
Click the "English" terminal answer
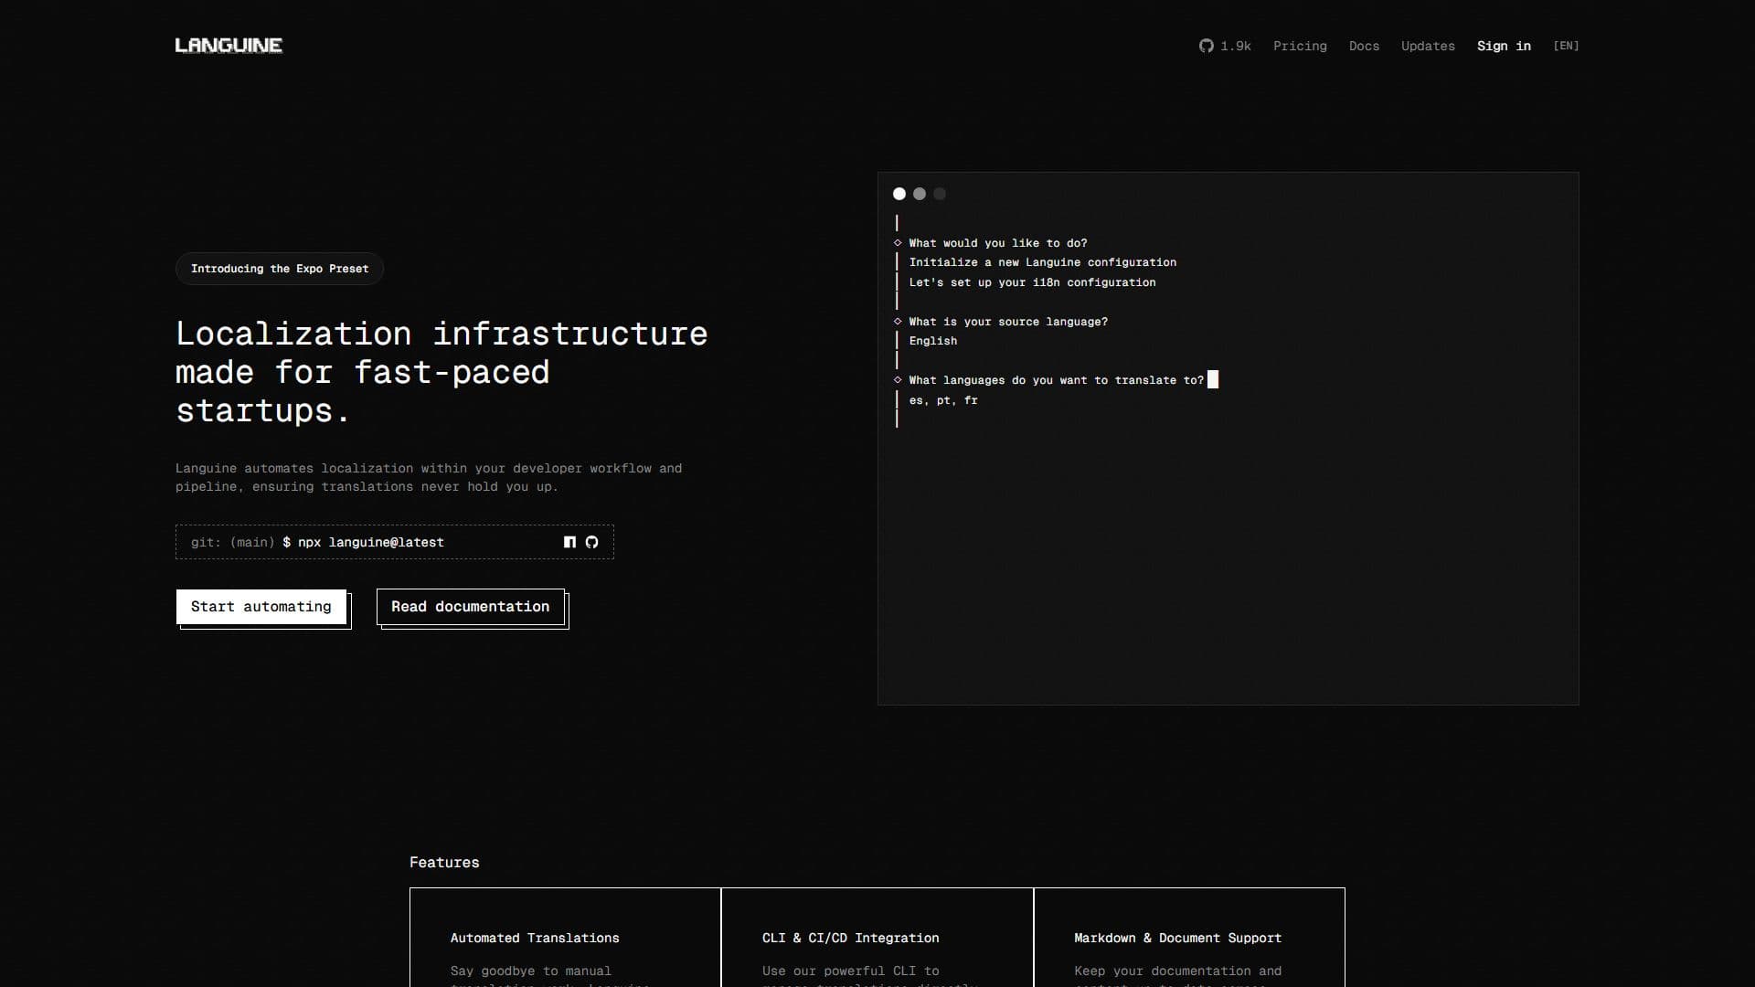933,341
